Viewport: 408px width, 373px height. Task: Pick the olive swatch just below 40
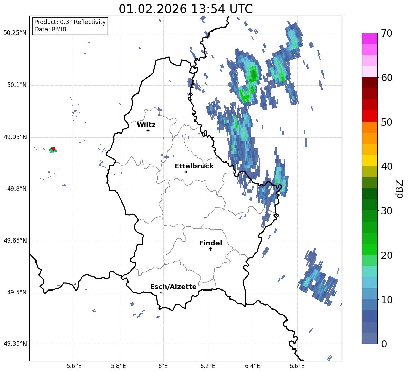[x=369, y=171]
